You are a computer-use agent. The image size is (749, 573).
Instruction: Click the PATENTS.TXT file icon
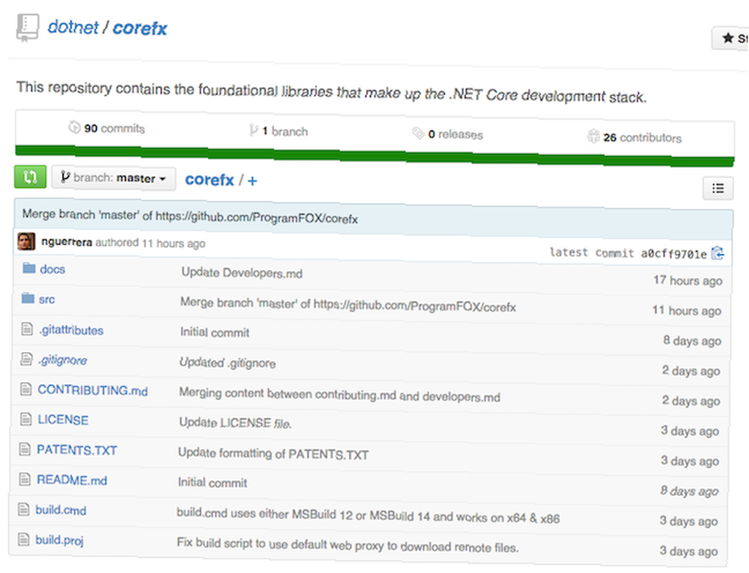coord(25,449)
